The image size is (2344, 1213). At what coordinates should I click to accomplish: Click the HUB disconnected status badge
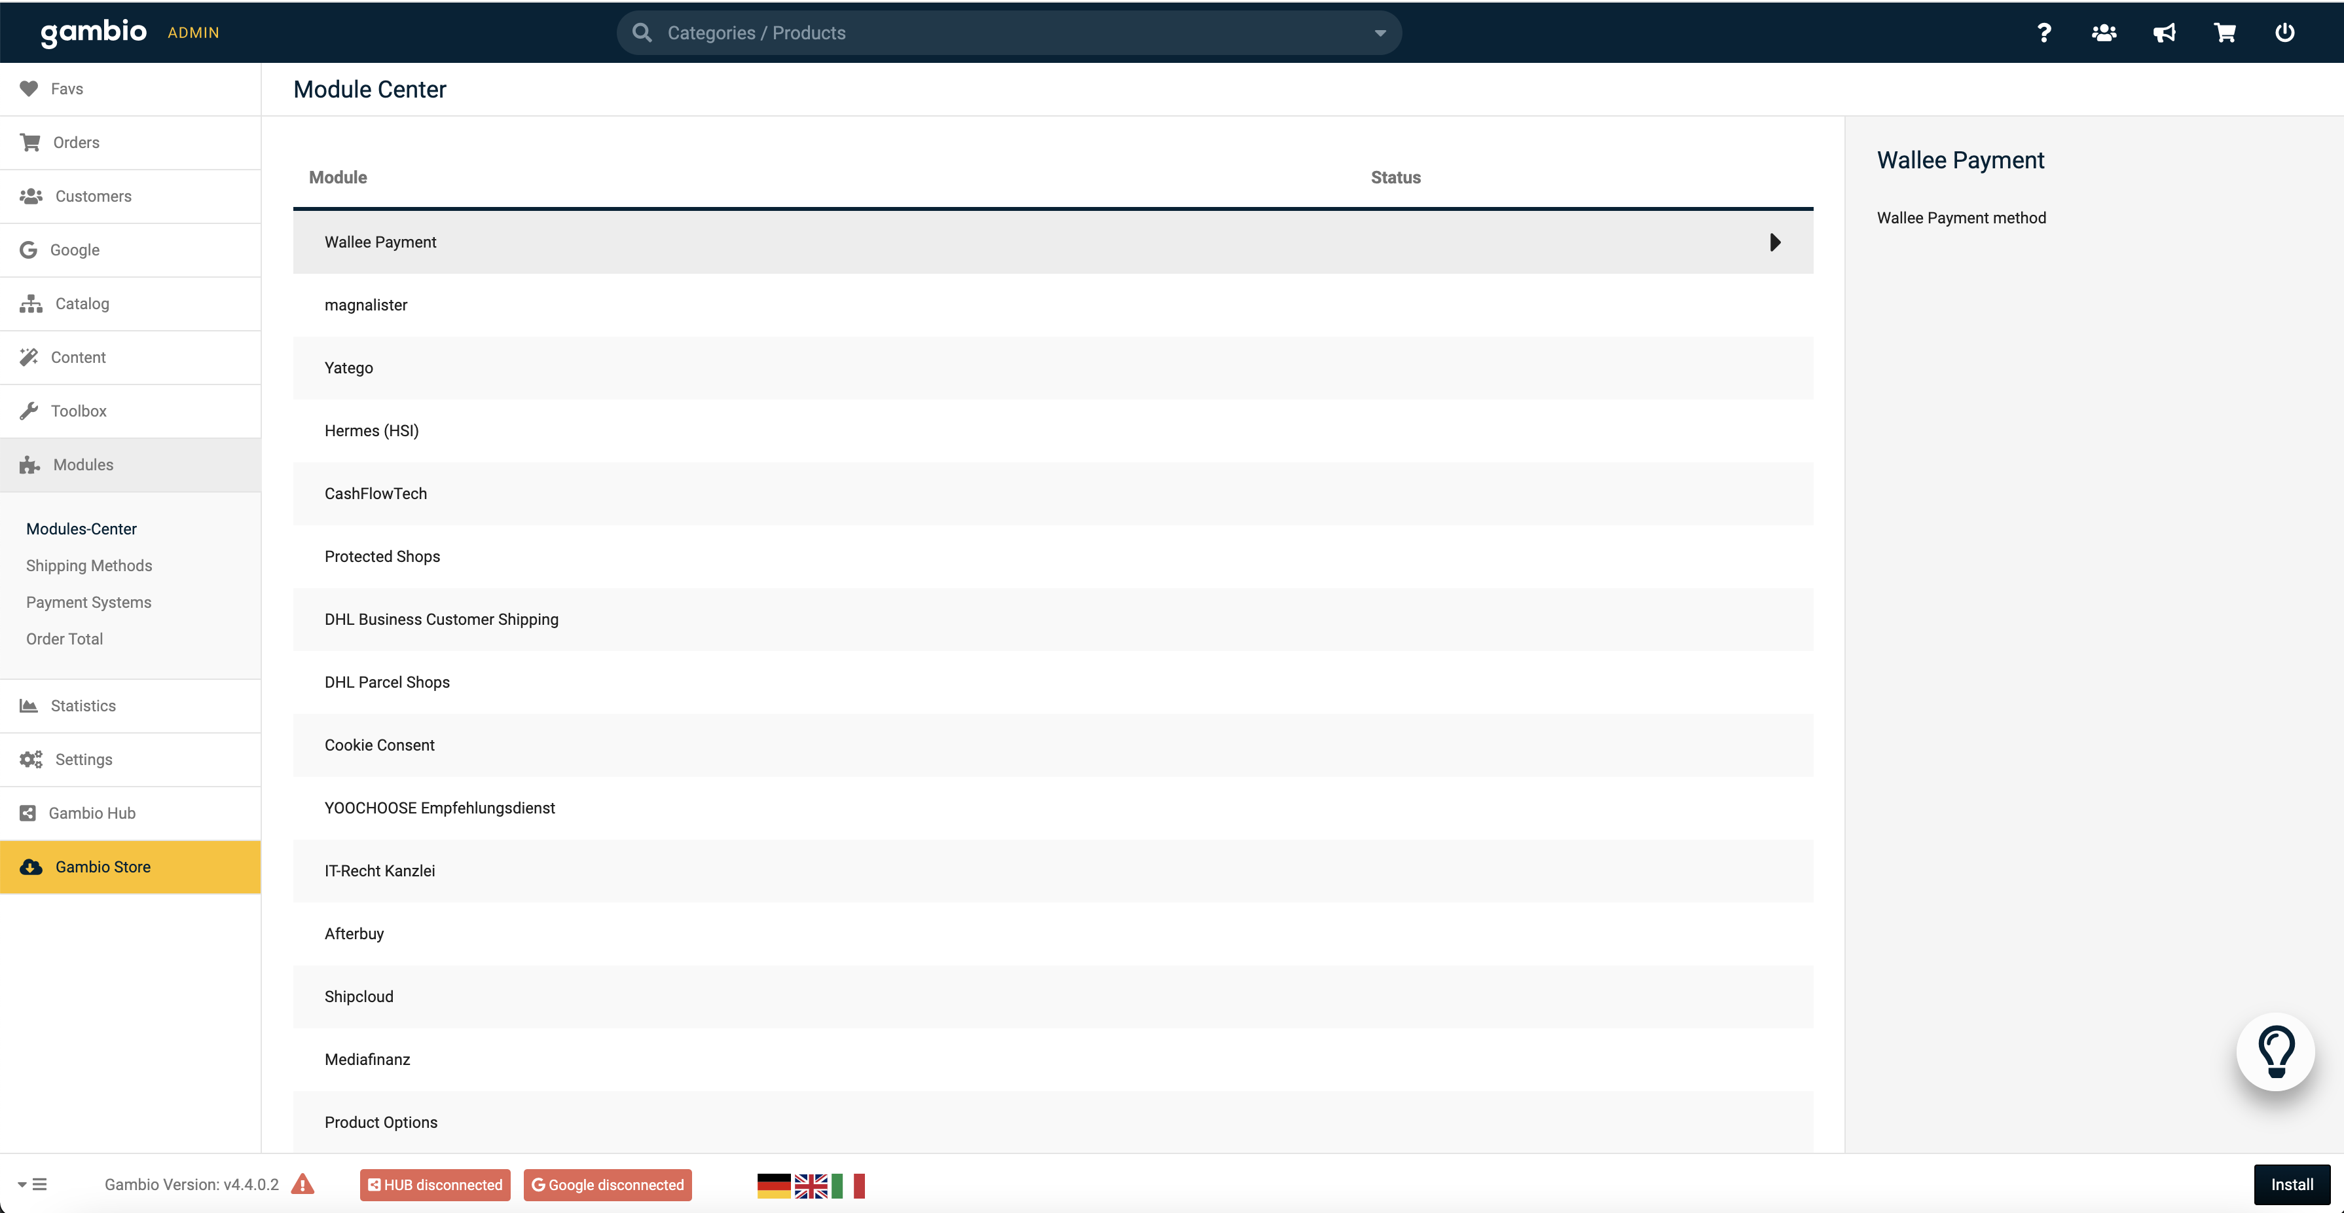click(x=435, y=1184)
